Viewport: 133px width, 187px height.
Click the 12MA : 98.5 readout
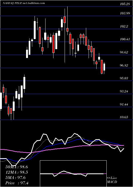[x=16, y=172]
